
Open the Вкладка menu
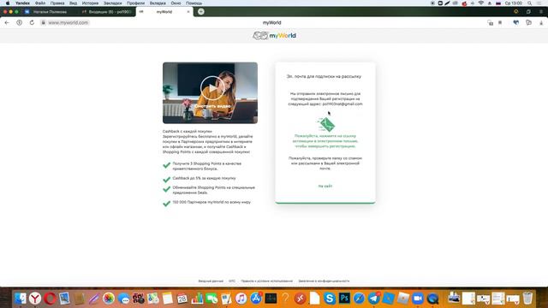click(x=158, y=3)
